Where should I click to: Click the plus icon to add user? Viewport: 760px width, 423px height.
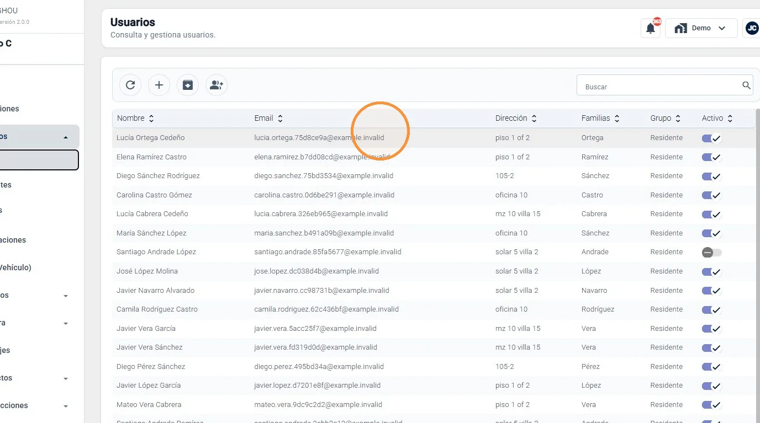[159, 85]
